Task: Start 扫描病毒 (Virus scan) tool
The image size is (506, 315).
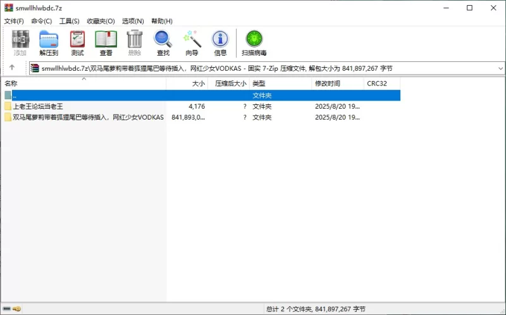Action: pos(254,39)
